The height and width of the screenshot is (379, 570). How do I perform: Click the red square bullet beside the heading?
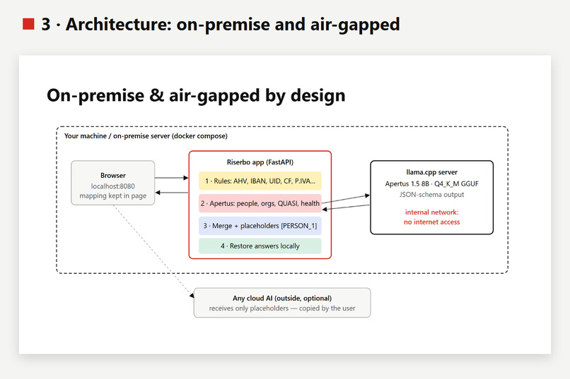coord(28,24)
